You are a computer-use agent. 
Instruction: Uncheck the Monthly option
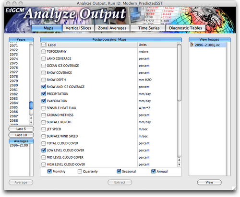[49, 171]
